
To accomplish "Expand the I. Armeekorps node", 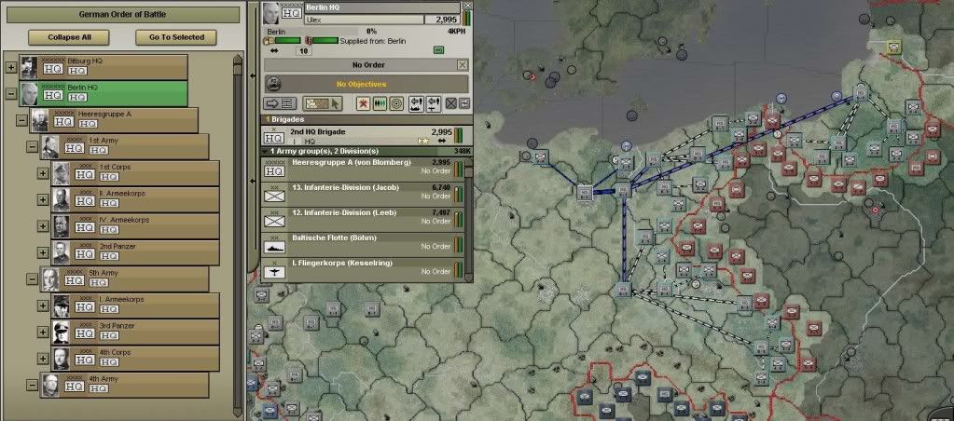I will (x=43, y=306).
